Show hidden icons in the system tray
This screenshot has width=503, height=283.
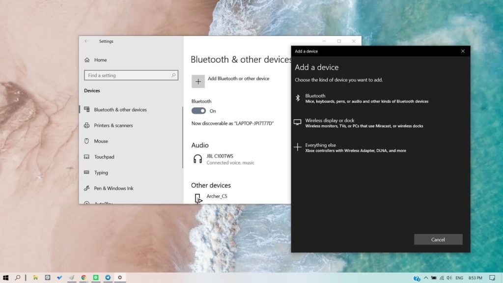click(x=426, y=278)
